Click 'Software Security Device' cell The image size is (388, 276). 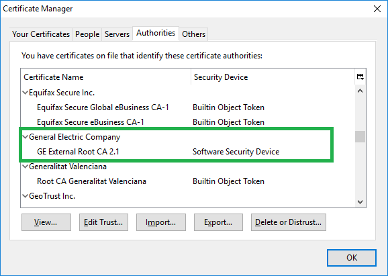tap(236, 152)
